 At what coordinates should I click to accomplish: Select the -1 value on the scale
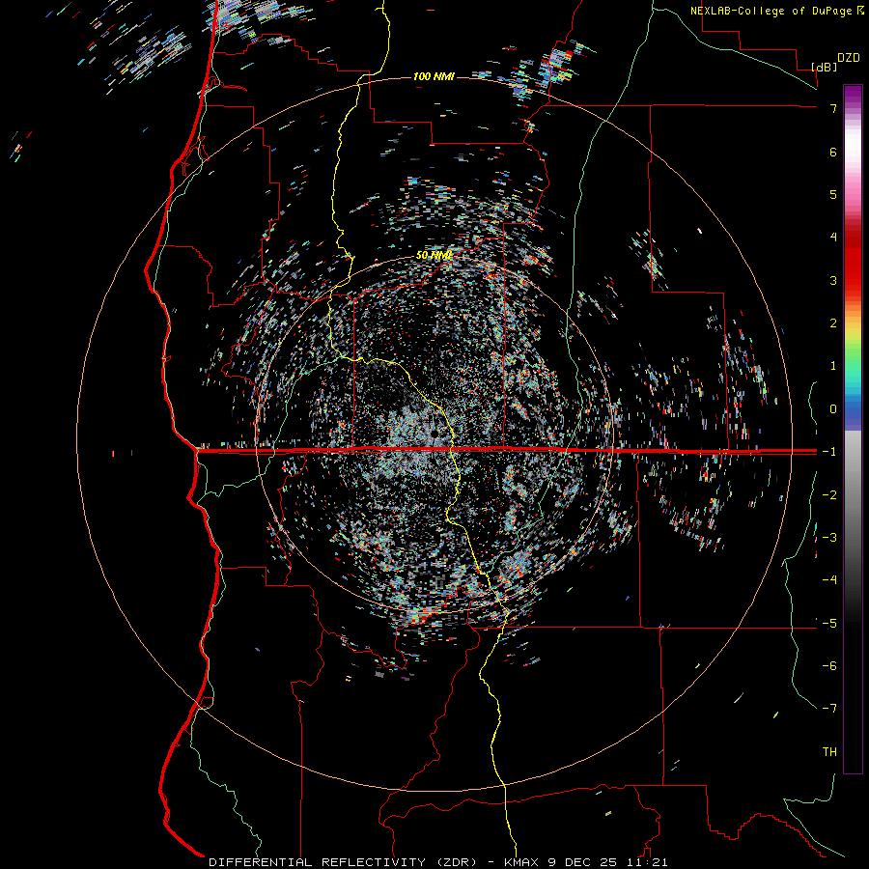coord(829,452)
